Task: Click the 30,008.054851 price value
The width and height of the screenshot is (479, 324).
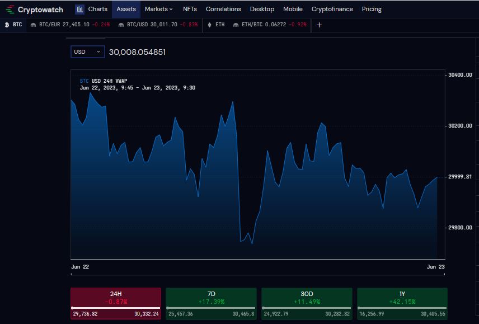Action: pos(137,52)
